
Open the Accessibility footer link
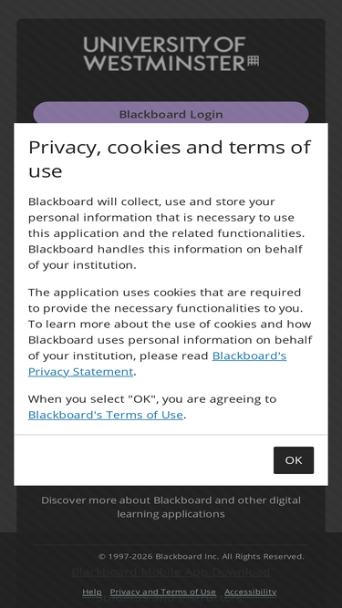tap(251, 592)
